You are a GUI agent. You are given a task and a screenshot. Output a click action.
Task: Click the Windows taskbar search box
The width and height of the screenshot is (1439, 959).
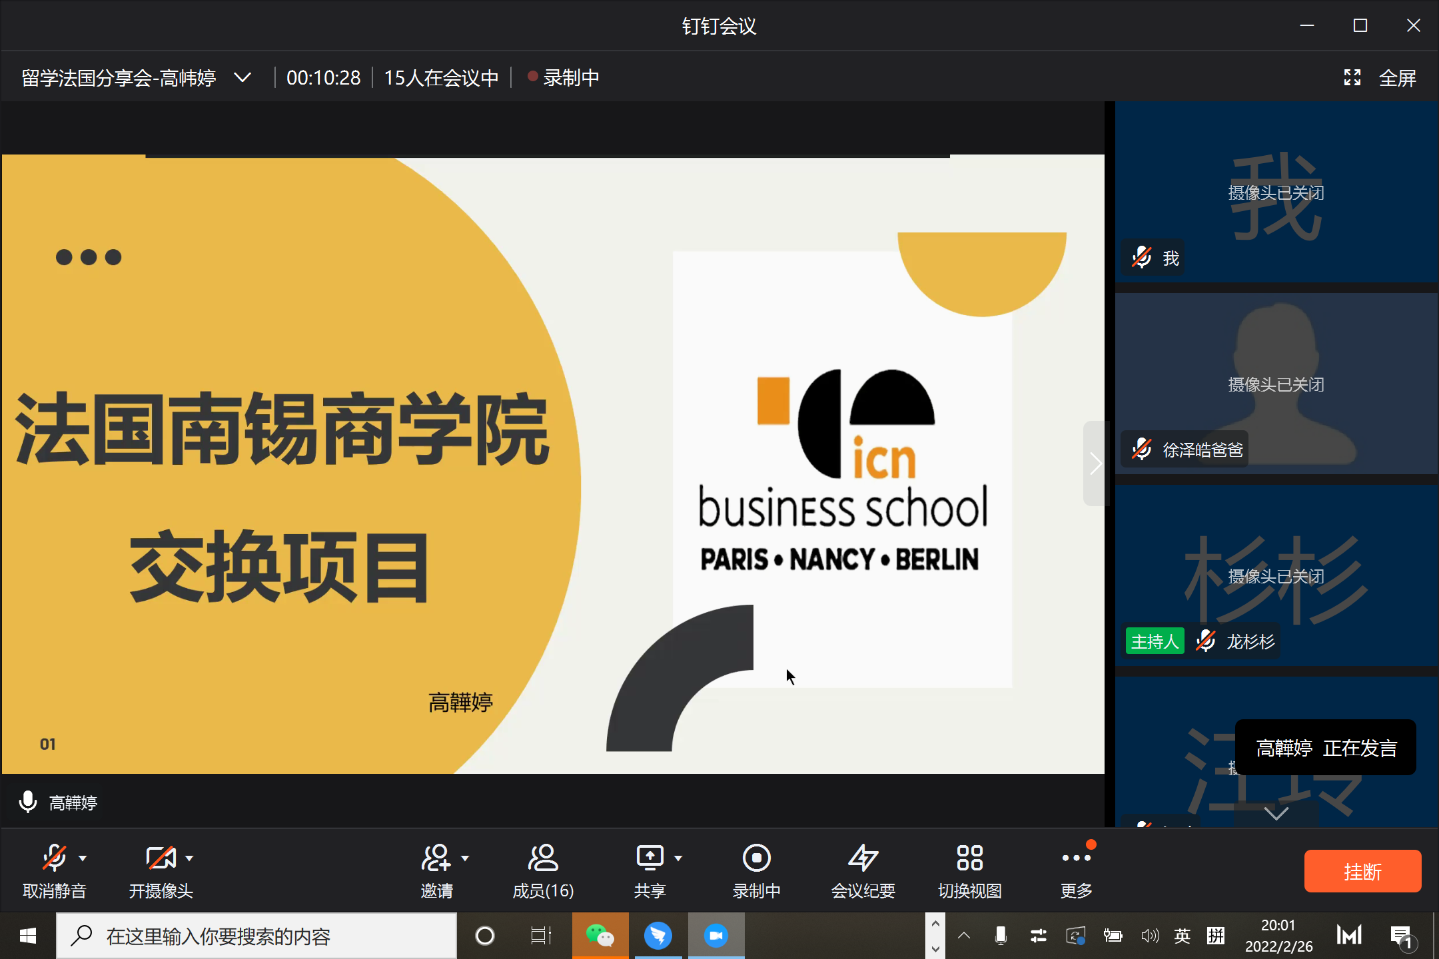[256, 936]
